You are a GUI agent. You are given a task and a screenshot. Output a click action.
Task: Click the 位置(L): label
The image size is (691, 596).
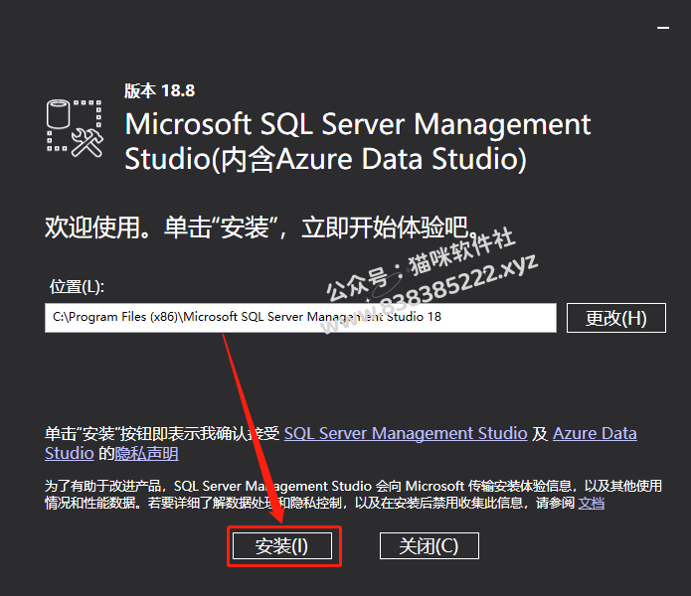[77, 286]
